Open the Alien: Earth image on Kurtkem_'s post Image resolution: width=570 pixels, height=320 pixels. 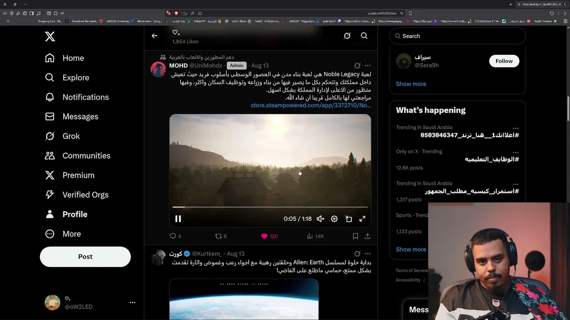click(x=244, y=299)
